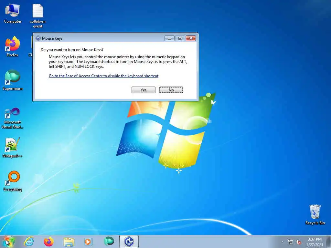
Task: Open the Windows Start menu orb
Action: 9,242
